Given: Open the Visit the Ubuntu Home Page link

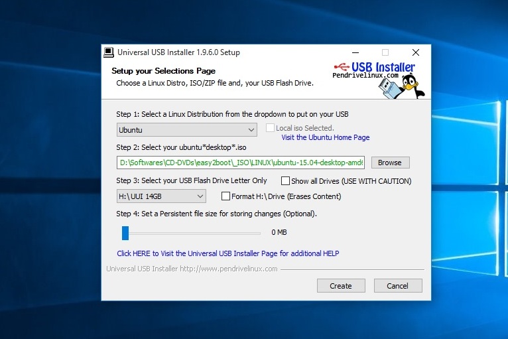Looking at the screenshot, I should pos(325,138).
